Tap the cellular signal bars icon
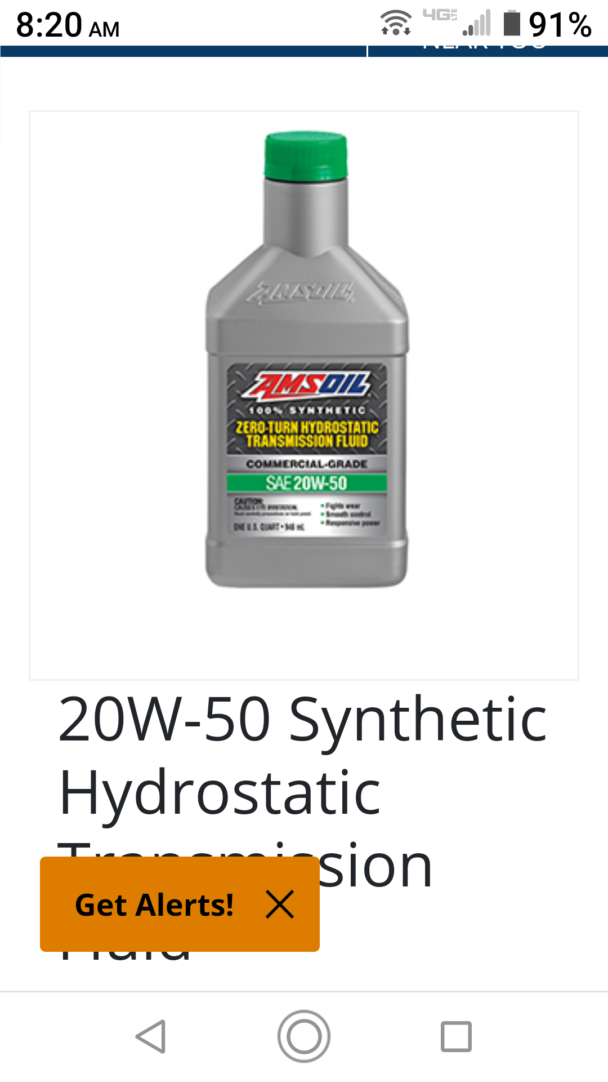Viewport: 608px width, 1082px height. point(477,23)
